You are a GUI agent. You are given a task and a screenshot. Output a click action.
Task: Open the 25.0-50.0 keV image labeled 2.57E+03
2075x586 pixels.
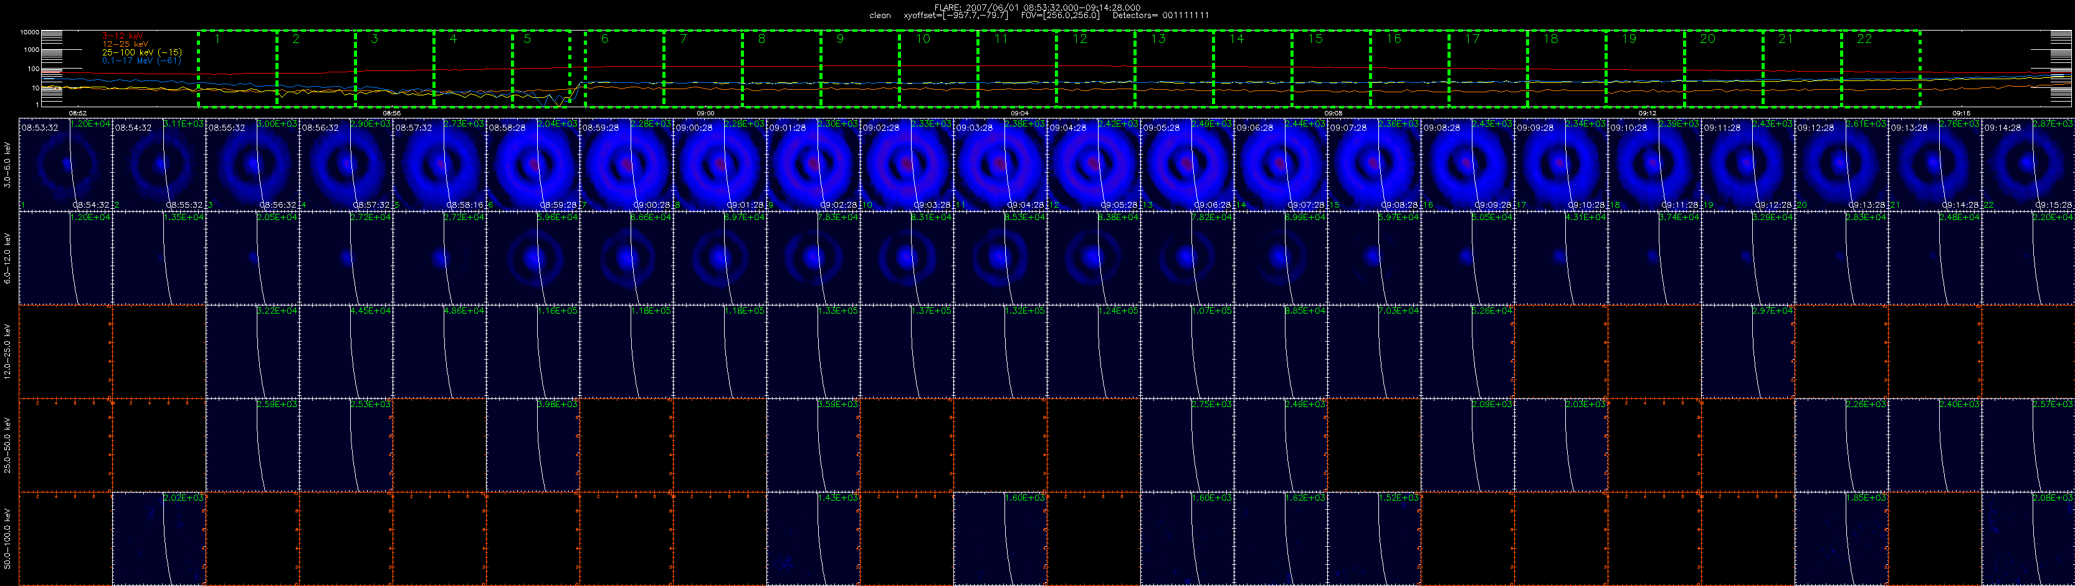coord(2028,445)
